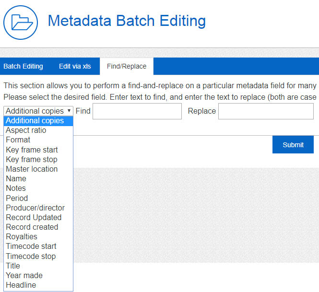Select Record Updated field option
The width and height of the screenshot is (319, 292).
tap(34, 217)
